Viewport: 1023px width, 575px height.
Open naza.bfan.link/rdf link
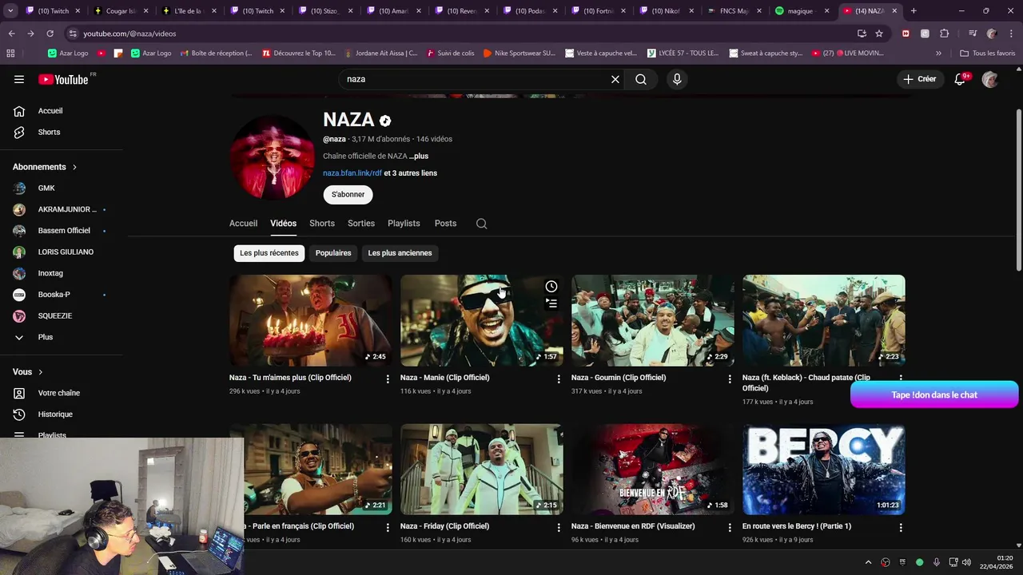[x=352, y=173]
